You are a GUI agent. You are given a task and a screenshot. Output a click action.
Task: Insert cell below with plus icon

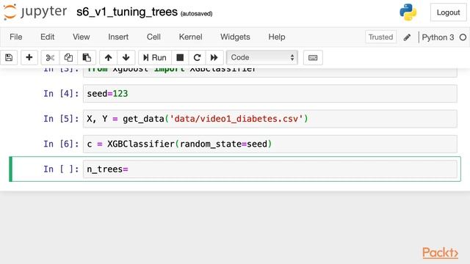pos(29,57)
